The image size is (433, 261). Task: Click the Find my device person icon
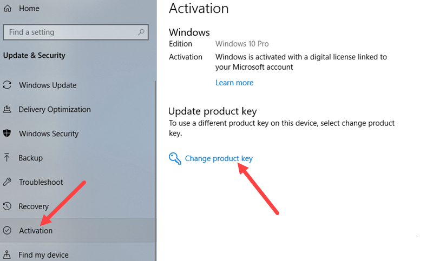[x=7, y=255]
